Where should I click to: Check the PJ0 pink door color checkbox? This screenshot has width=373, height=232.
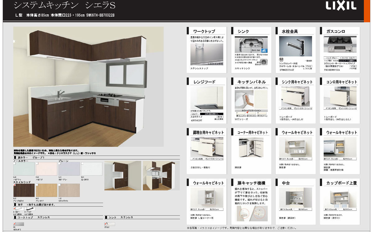37,163
